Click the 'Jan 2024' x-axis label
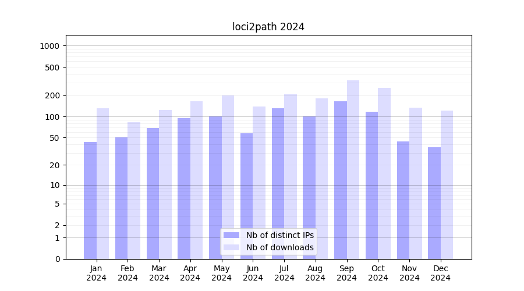 pos(97,273)
